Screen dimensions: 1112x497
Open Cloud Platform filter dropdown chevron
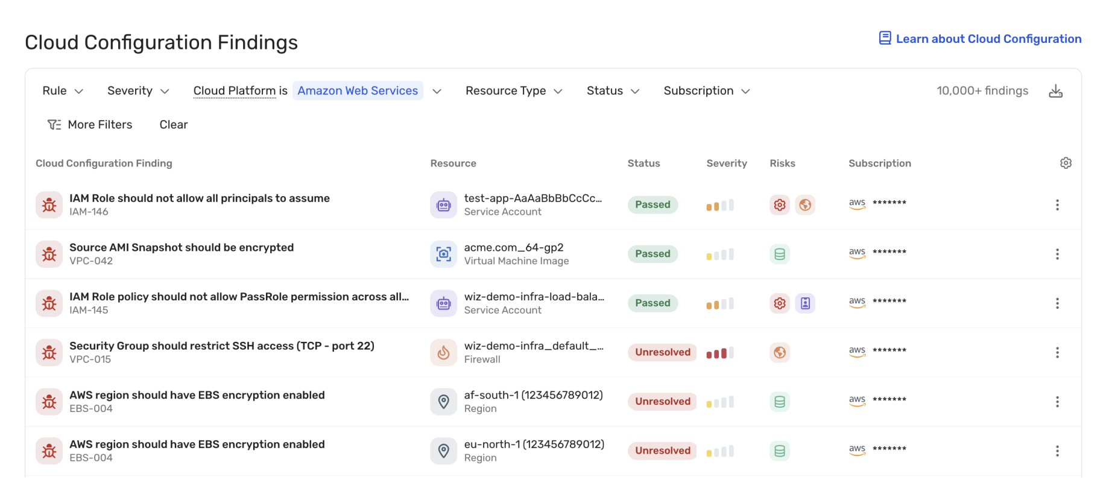pyautogui.click(x=437, y=91)
